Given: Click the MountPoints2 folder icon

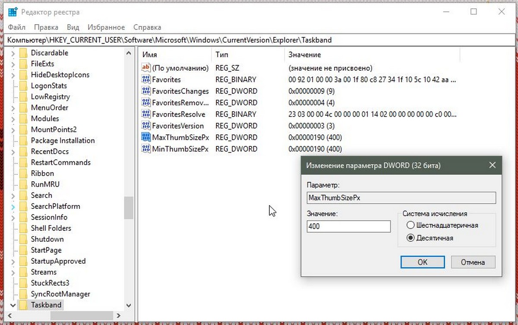Looking at the screenshot, I should tap(23, 129).
